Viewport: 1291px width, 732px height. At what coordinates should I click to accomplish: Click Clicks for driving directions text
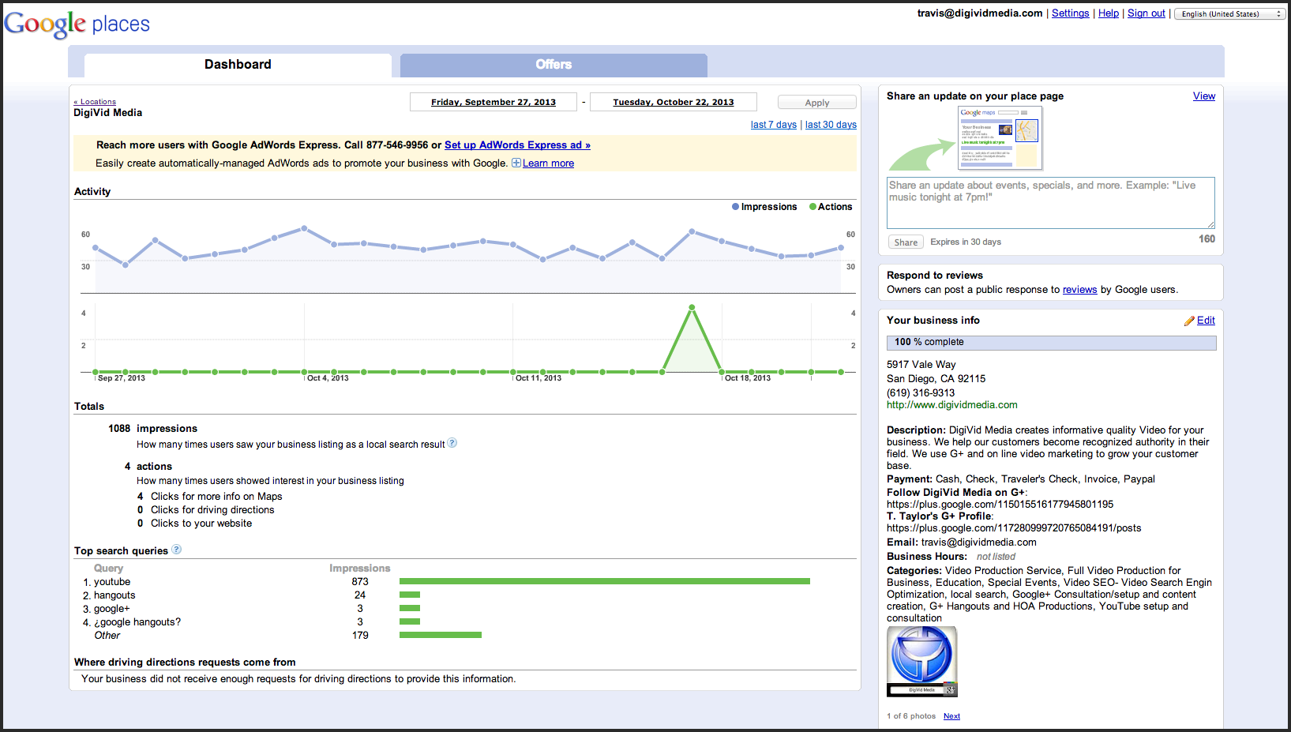click(x=212, y=510)
